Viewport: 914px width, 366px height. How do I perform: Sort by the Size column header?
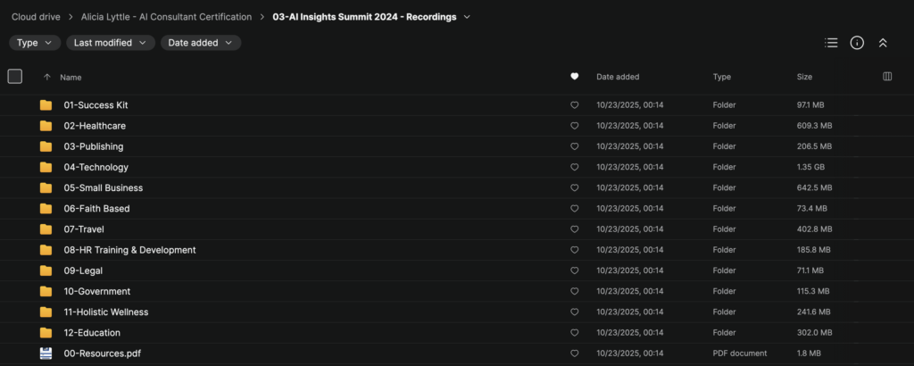pos(804,77)
